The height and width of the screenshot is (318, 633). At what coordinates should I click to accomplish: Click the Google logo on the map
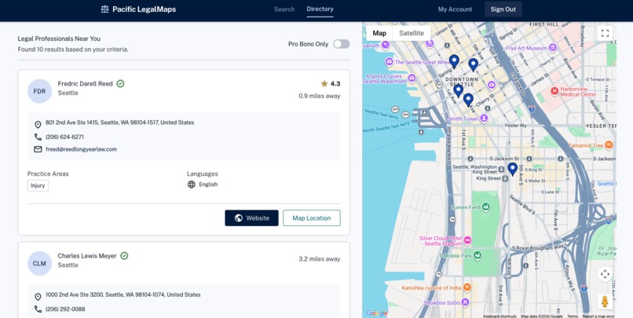point(377,313)
